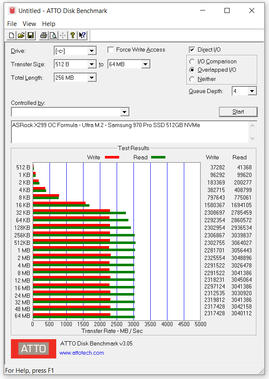269x379 pixels.
Task: Click description box scroll up arrow
Action: tap(252, 126)
